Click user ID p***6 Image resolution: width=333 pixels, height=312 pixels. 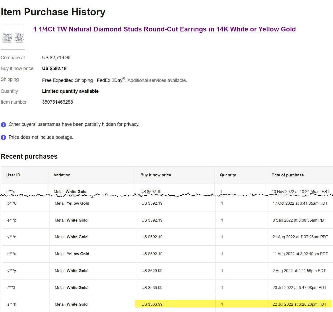(x=12, y=203)
